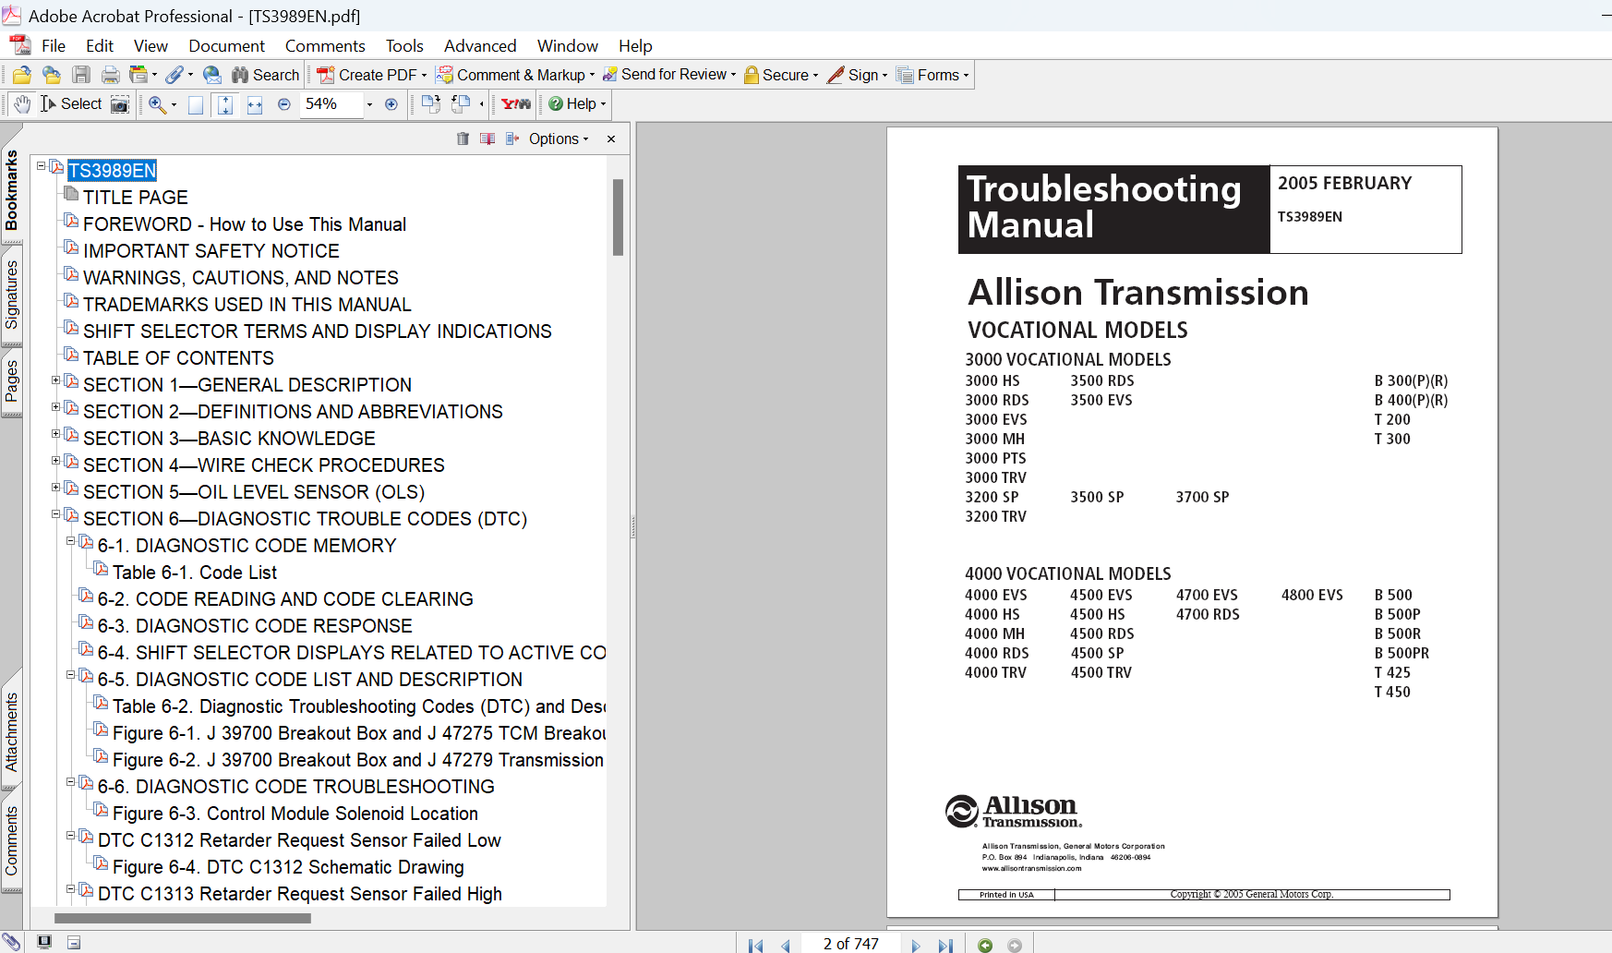Expand SECTION 5—OIL LEVEL SENSOR bookmark
Screen dimensions: 1612x953
tap(55, 488)
